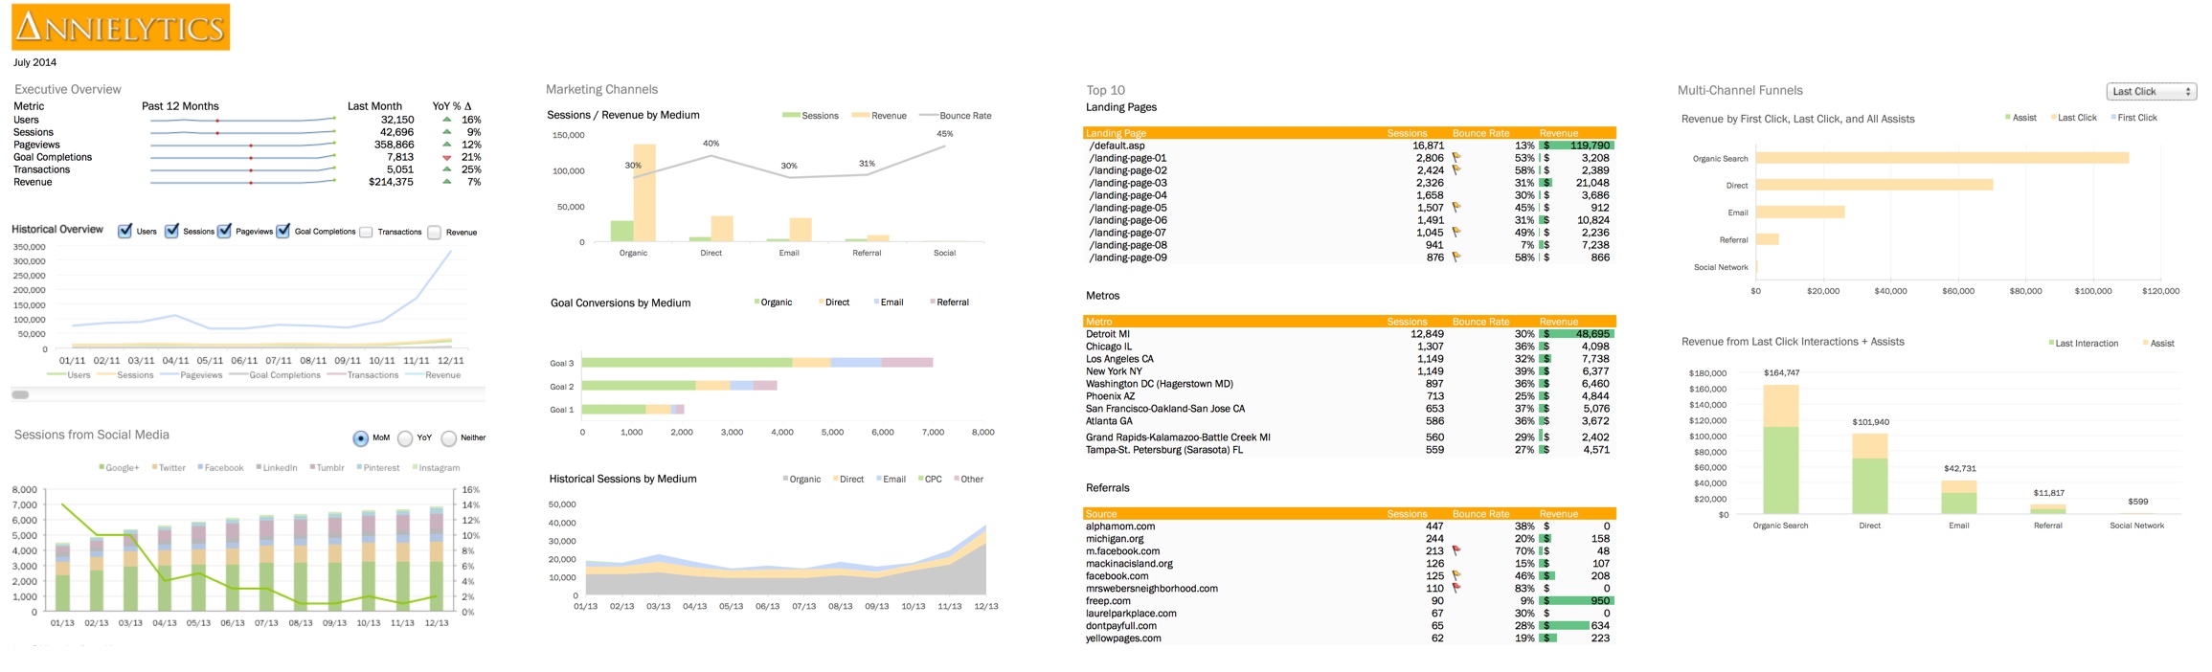Image resolution: width=2212 pixels, height=672 pixels.
Task: Enable the Transactions checkbox
Action: 366,232
